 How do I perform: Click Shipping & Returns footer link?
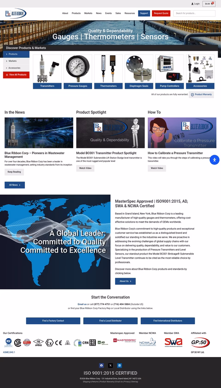(x=91, y=382)
